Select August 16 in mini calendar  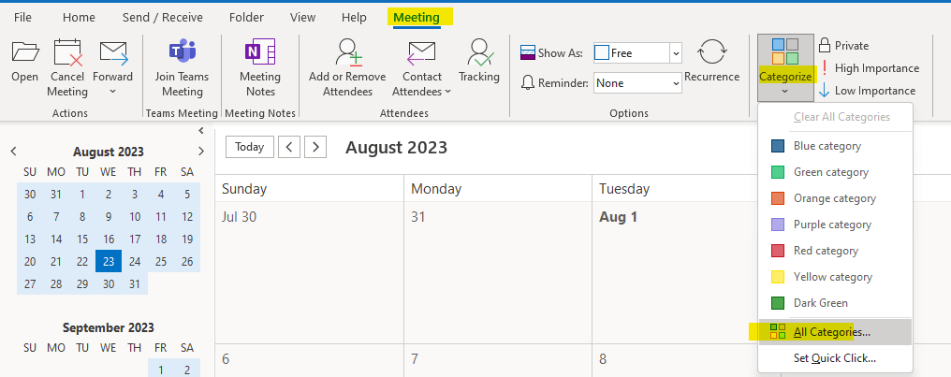click(x=109, y=239)
